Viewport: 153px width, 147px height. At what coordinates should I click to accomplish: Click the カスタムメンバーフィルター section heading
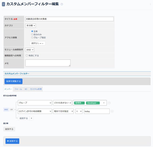(17, 73)
